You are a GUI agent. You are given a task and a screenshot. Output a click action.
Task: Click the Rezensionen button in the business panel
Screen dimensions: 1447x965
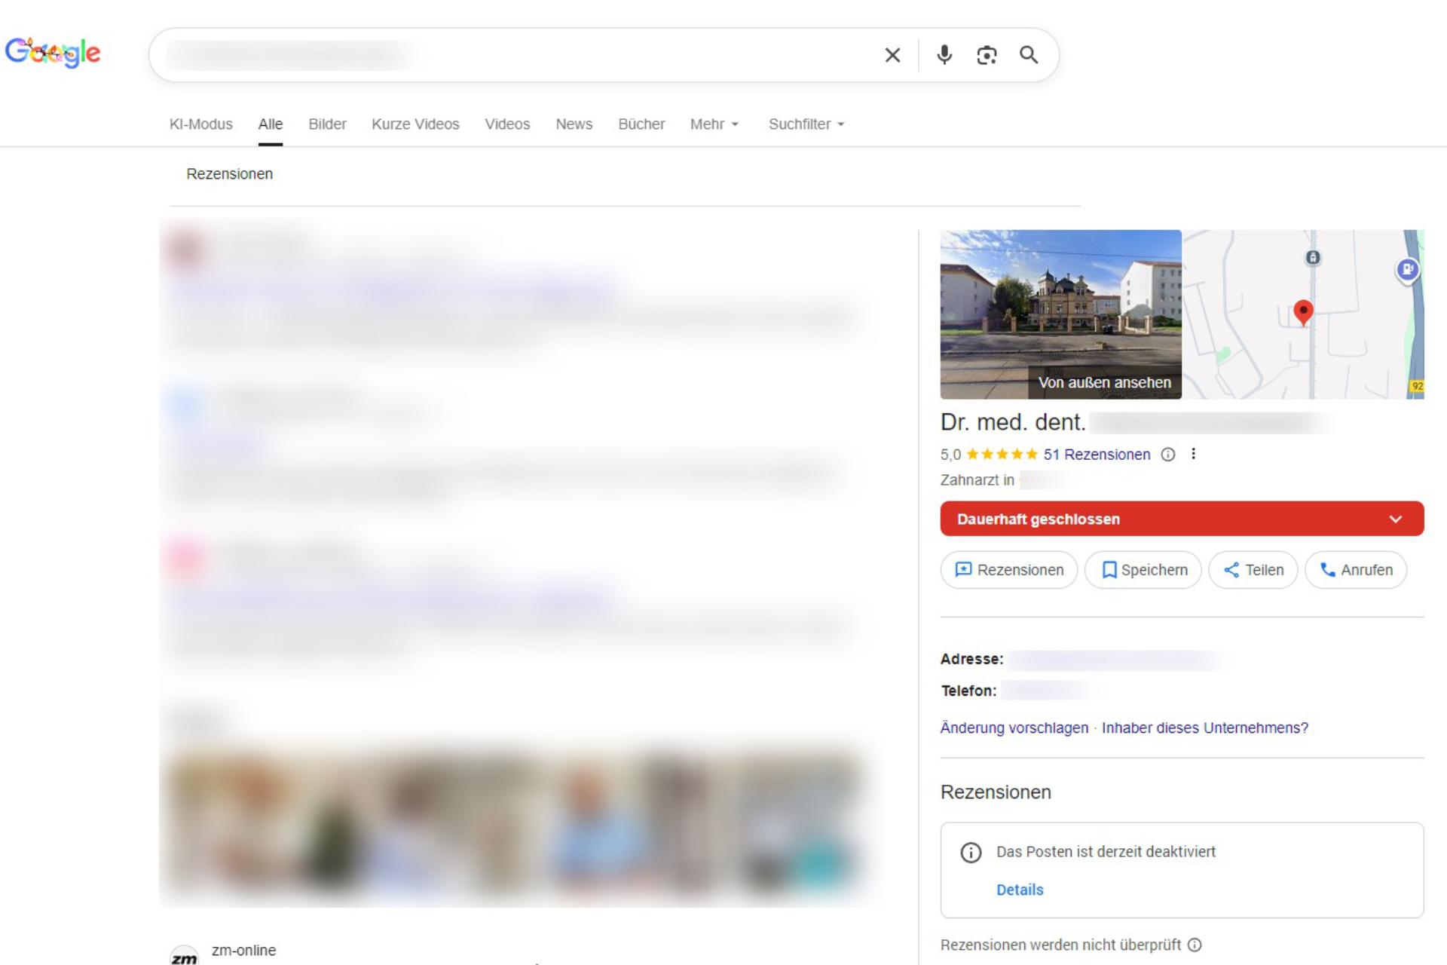(1009, 570)
